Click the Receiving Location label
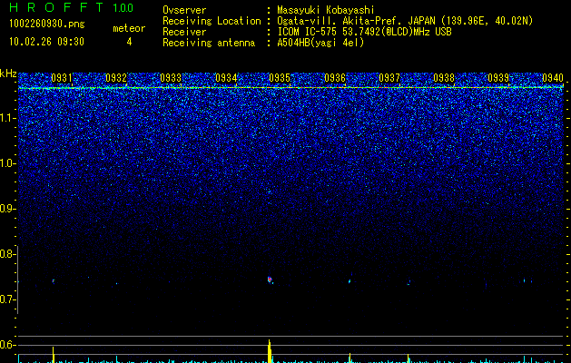 pyautogui.click(x=212, y=21)
